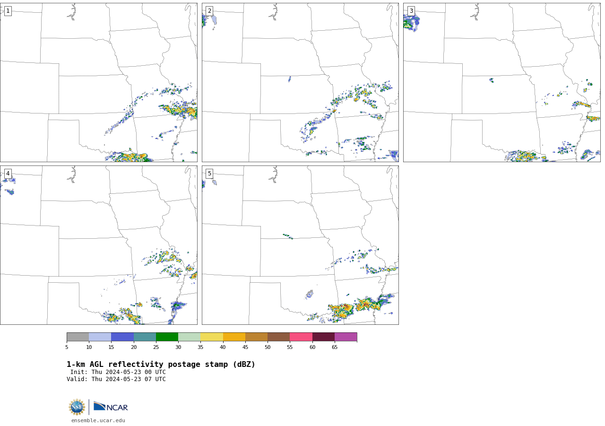Click the colorbar tick label 5
The image size is (605, 426).
67,348
